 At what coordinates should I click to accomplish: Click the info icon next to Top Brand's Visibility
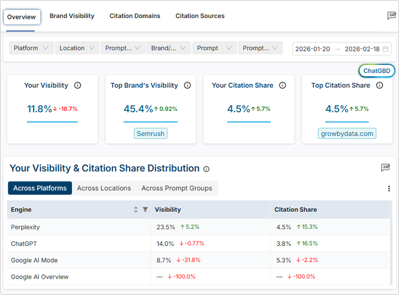pyautogui.click(x=187, y=85)
